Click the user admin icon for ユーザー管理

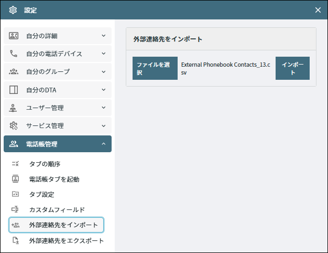pyautogui.click(x=13, y=108)
